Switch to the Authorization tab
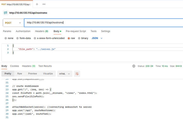Viewport: 183px width, 119px height. point(23,31)
